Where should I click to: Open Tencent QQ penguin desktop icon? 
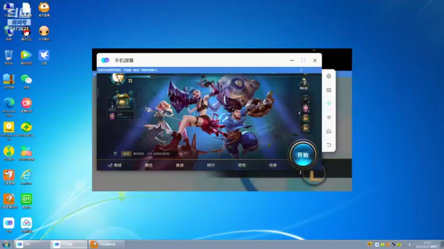click(x=26, y=34)
